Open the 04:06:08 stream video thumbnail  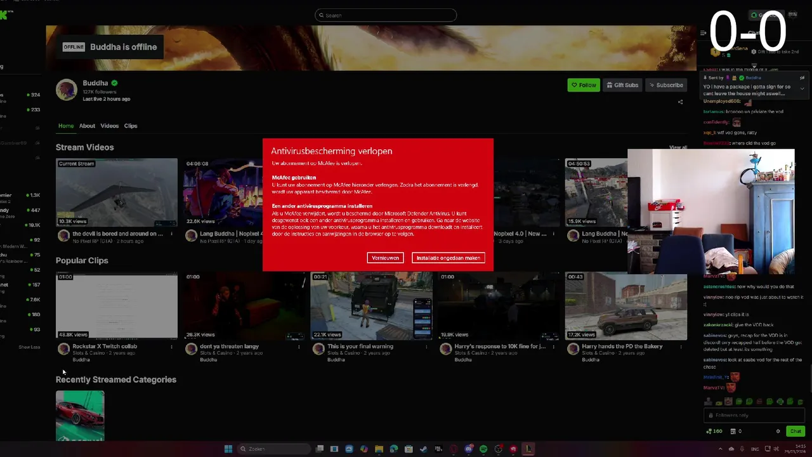223,192
